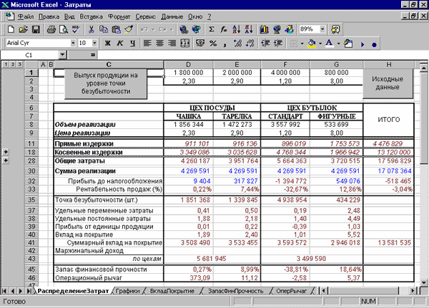Toggle Italic (К) formatting
This screenshot has width=429, height=308.
point(120,43)
